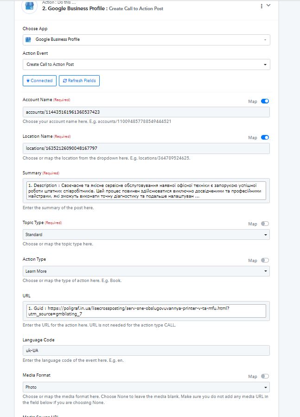
Task: Click the Account Name input field
Action: 146,112
